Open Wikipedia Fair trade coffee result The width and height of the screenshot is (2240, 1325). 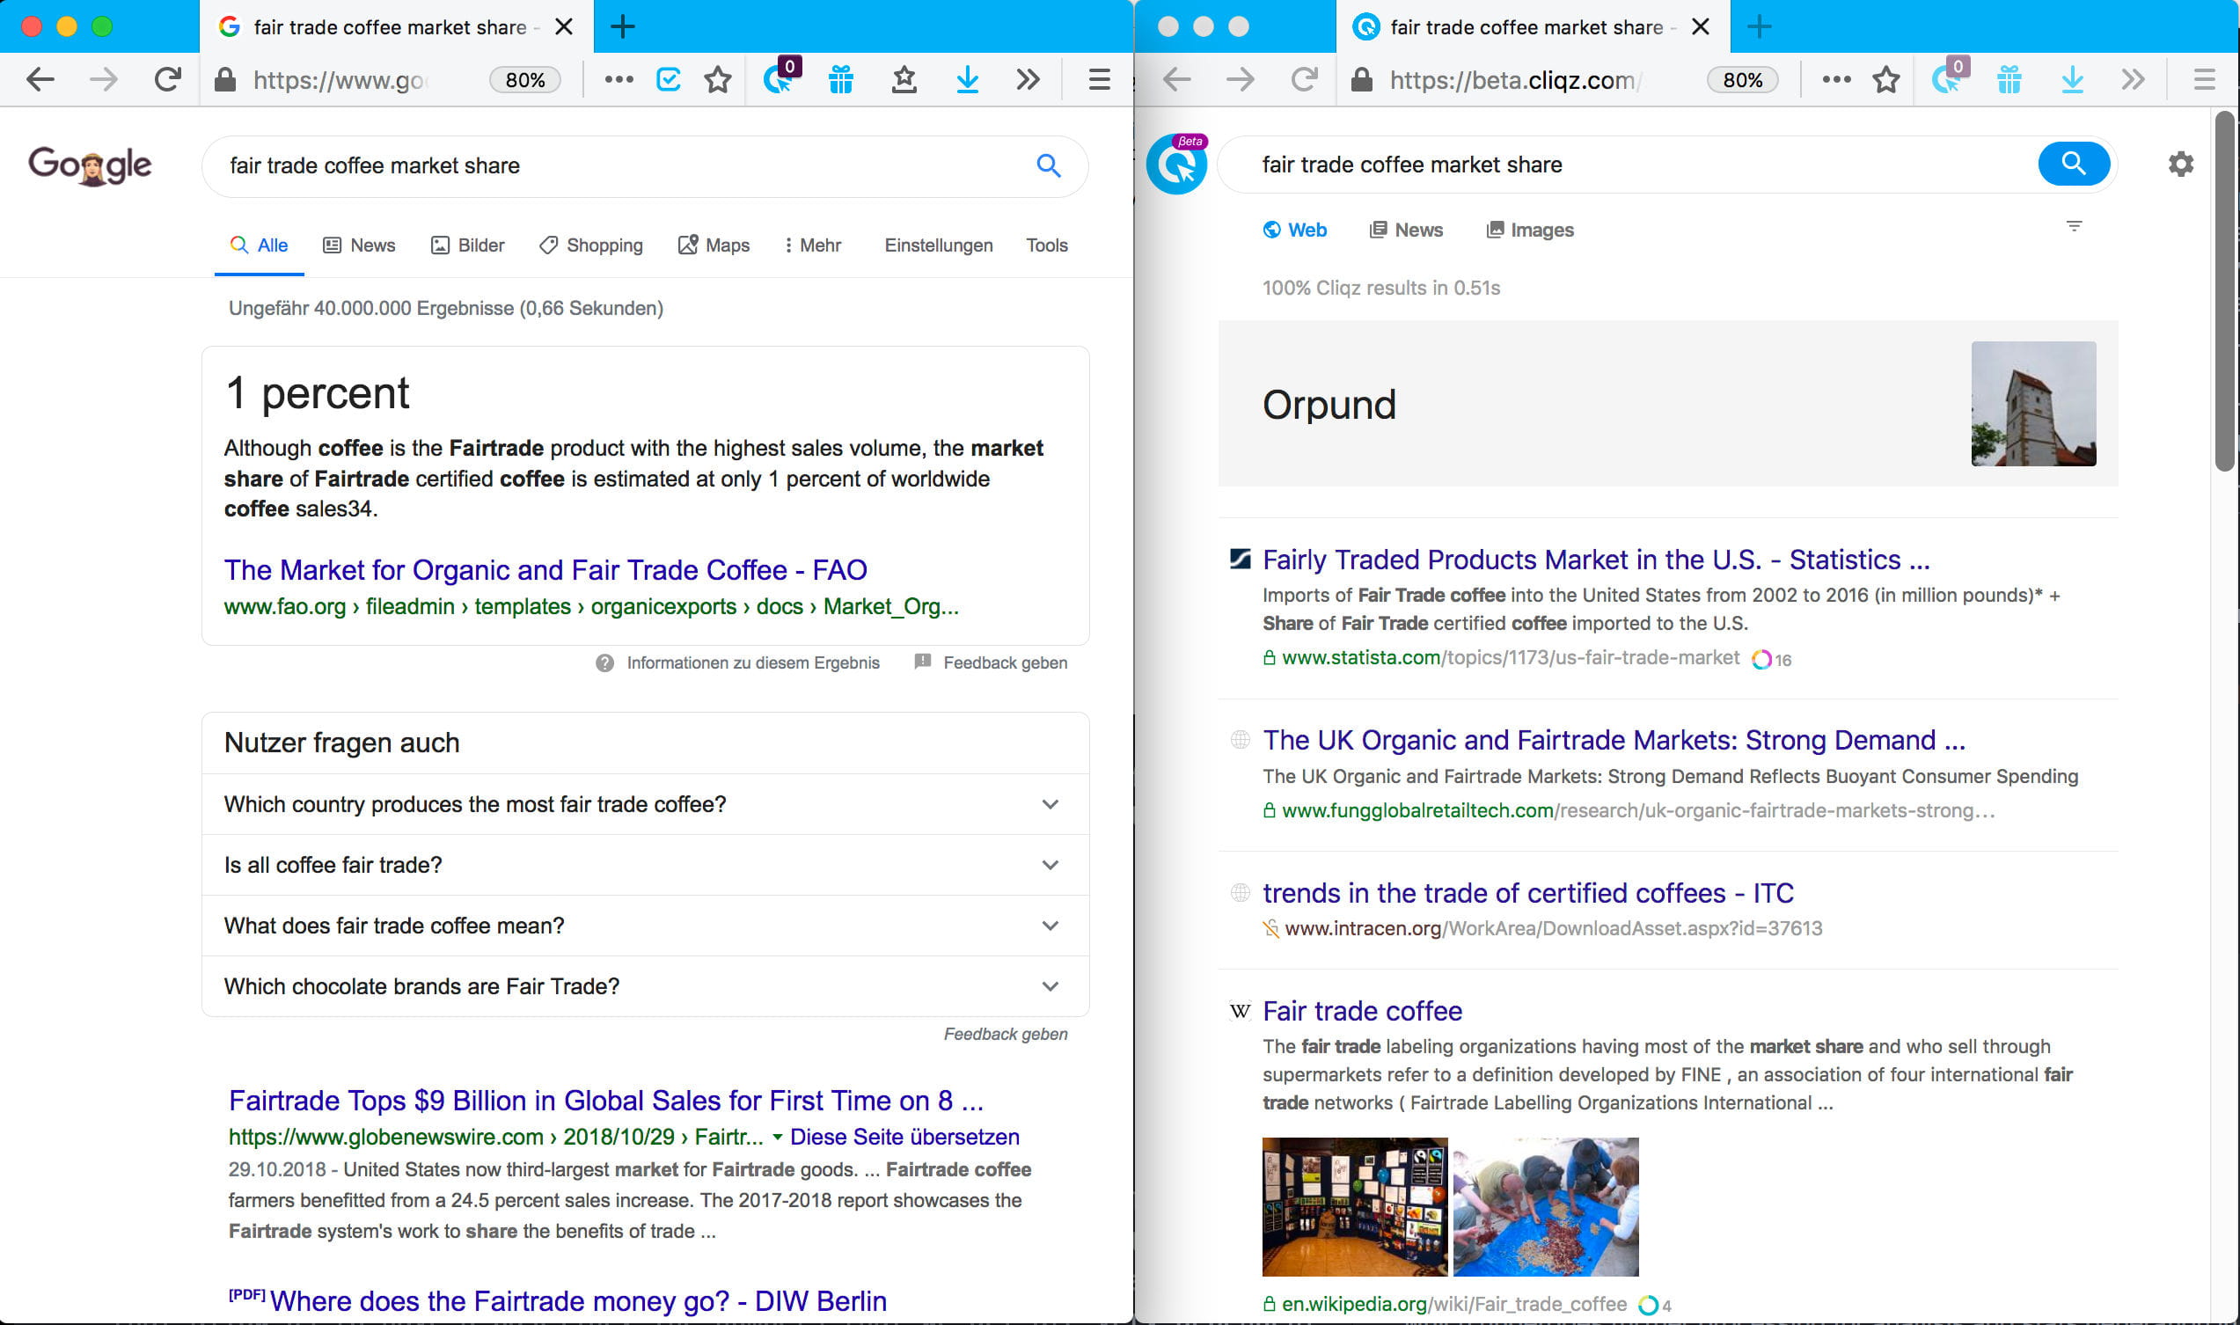point(1363,1011)
